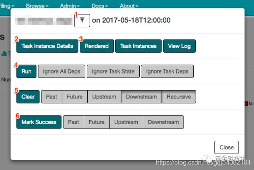Toggle Future in the Mark Success row
The width and height of the screenshot is (254, 170).
tap(96, 122)
